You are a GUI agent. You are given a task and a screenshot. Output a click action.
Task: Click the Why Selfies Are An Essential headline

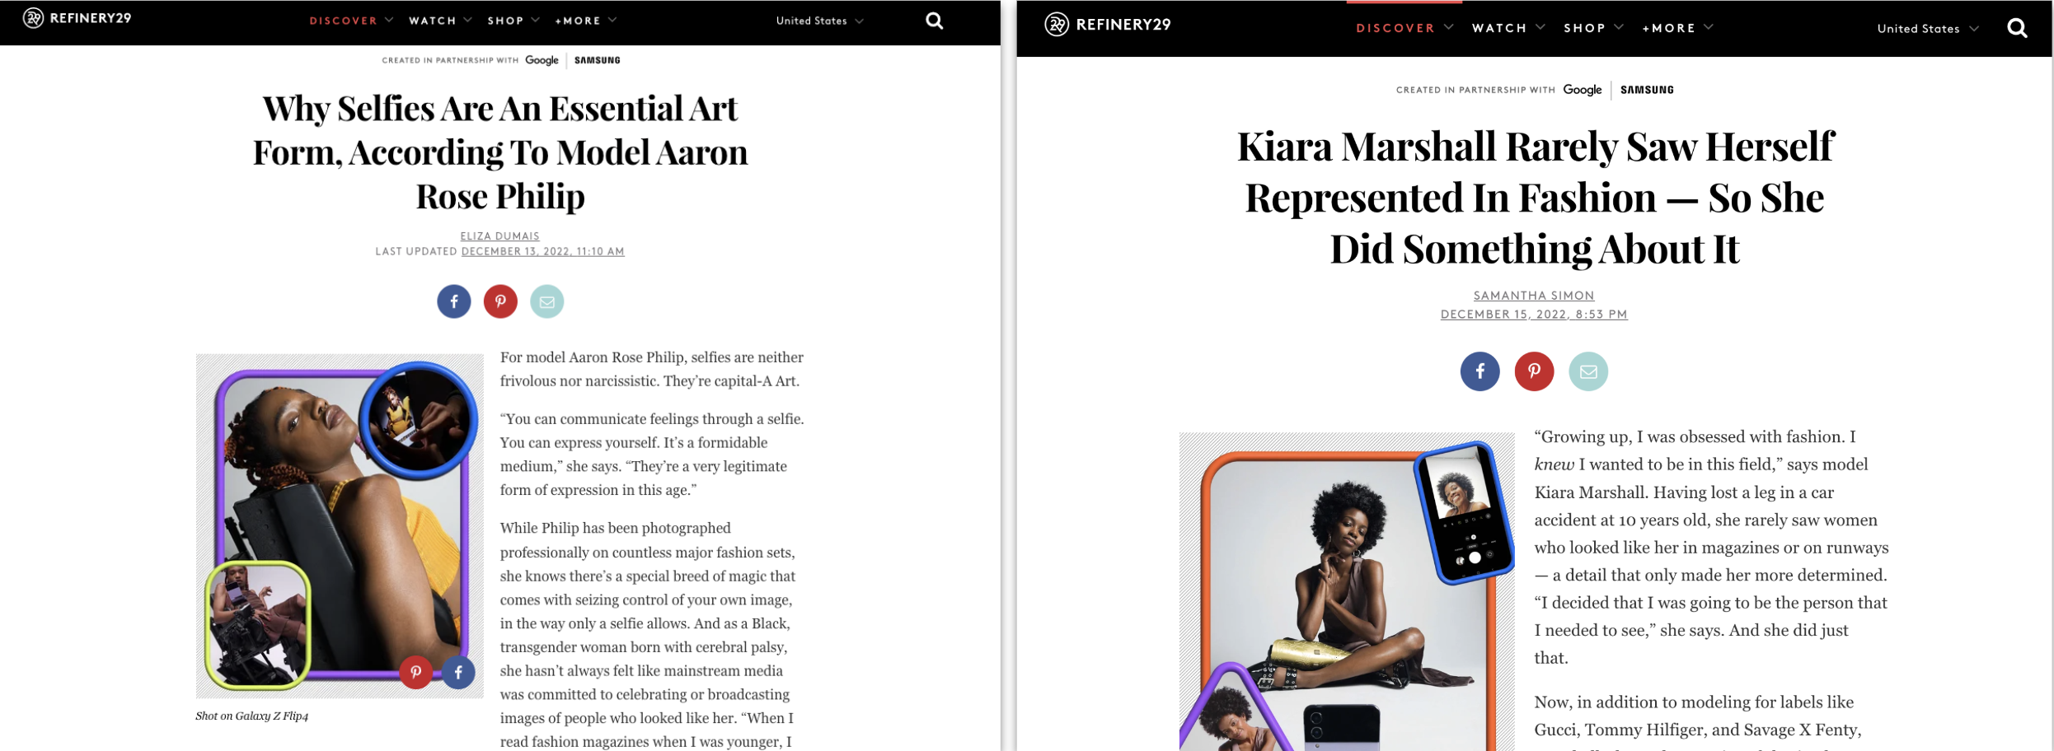pos(500,152)
